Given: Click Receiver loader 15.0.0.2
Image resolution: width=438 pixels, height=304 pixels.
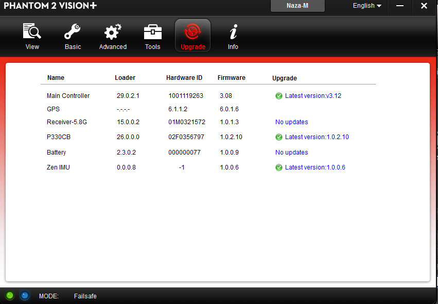Looking at the screenshot, I should click(128, 122).
